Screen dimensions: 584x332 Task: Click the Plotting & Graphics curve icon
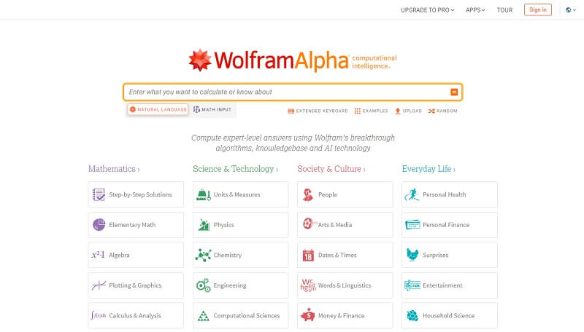[99, 285]
